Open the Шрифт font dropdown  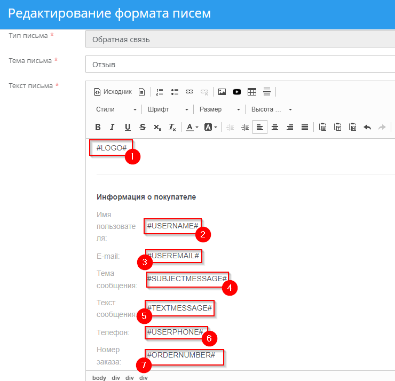(168, 109)
